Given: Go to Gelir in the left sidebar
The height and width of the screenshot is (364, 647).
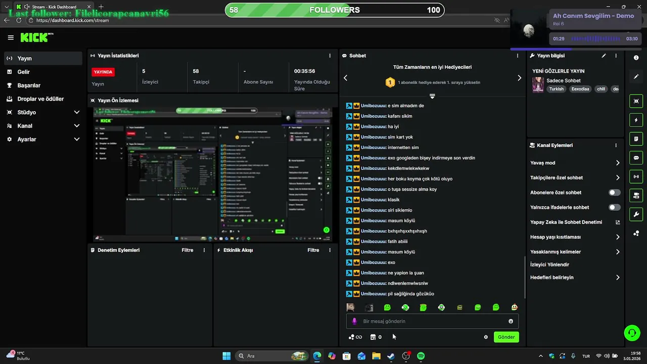Looking at the screenshot, I should tap(42, 72).
